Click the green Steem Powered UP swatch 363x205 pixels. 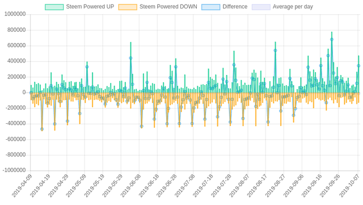tap(54, 7)
